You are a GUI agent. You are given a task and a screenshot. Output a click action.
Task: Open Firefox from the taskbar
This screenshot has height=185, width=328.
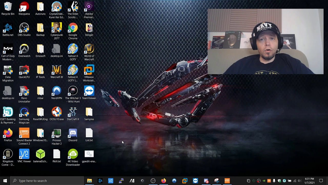163,181
